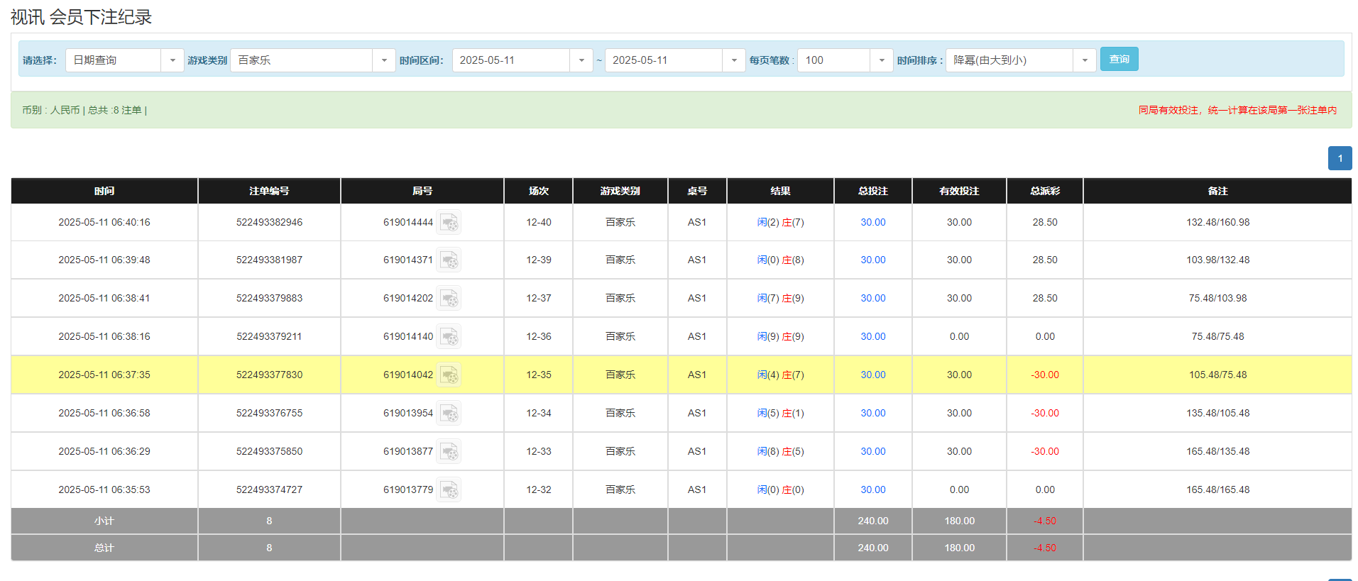Click replay icon beside round 619014140
The width and height of the screenshot is (1358, 581).
449,337
